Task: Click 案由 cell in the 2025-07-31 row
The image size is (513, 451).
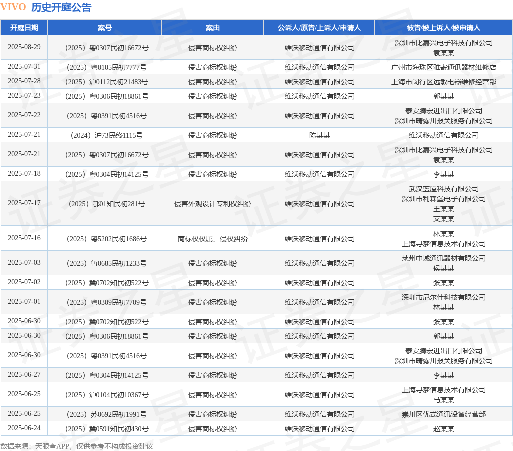Action: (212, 67)
